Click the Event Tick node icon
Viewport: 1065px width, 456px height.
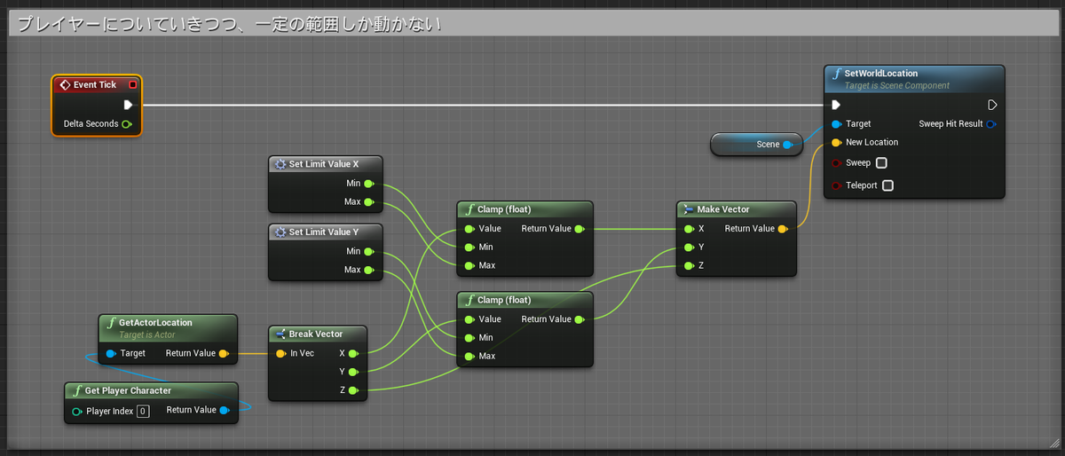64,85
